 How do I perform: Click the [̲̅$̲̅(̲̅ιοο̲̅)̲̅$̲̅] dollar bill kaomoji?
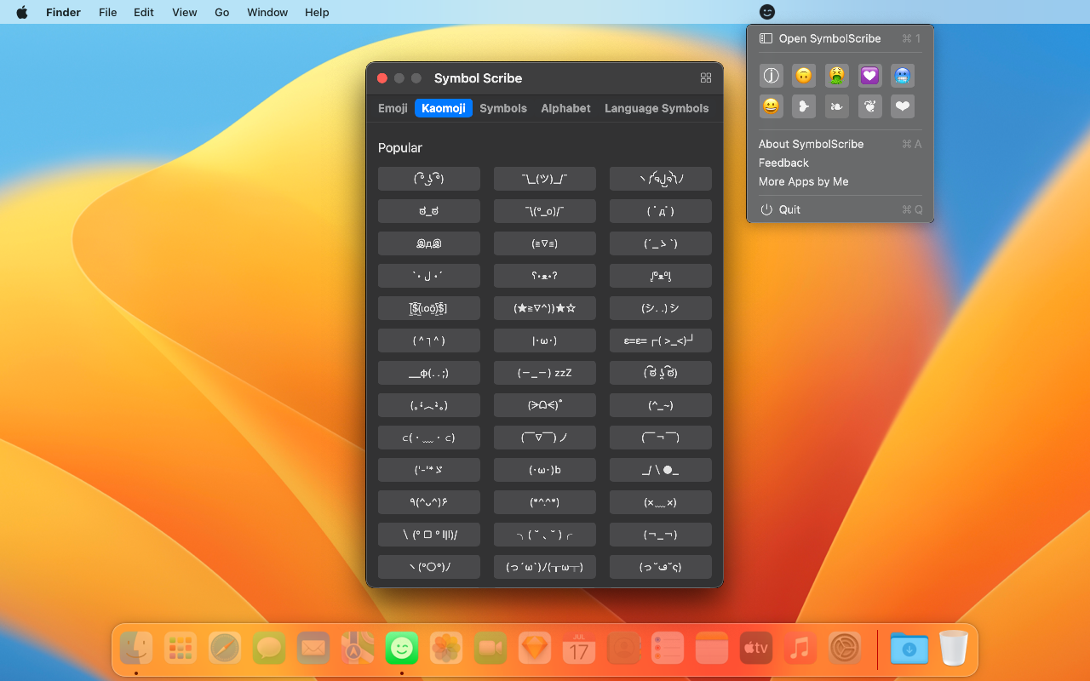pos(429,308)
